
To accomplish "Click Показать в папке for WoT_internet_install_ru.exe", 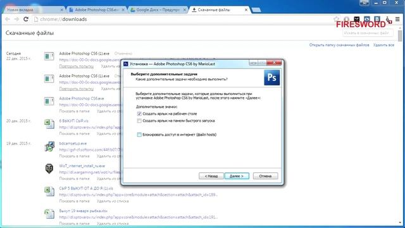I will click(x=75, y=179).
